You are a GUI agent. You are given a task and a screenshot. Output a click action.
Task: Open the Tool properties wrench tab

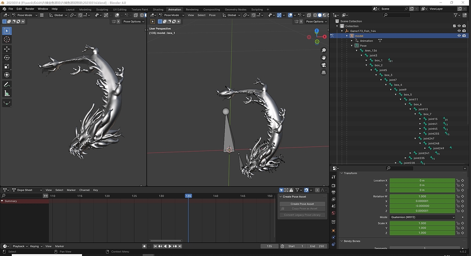coord(333,177)
